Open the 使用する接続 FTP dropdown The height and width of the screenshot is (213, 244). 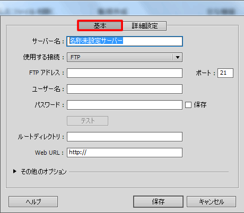coord(125,57)
